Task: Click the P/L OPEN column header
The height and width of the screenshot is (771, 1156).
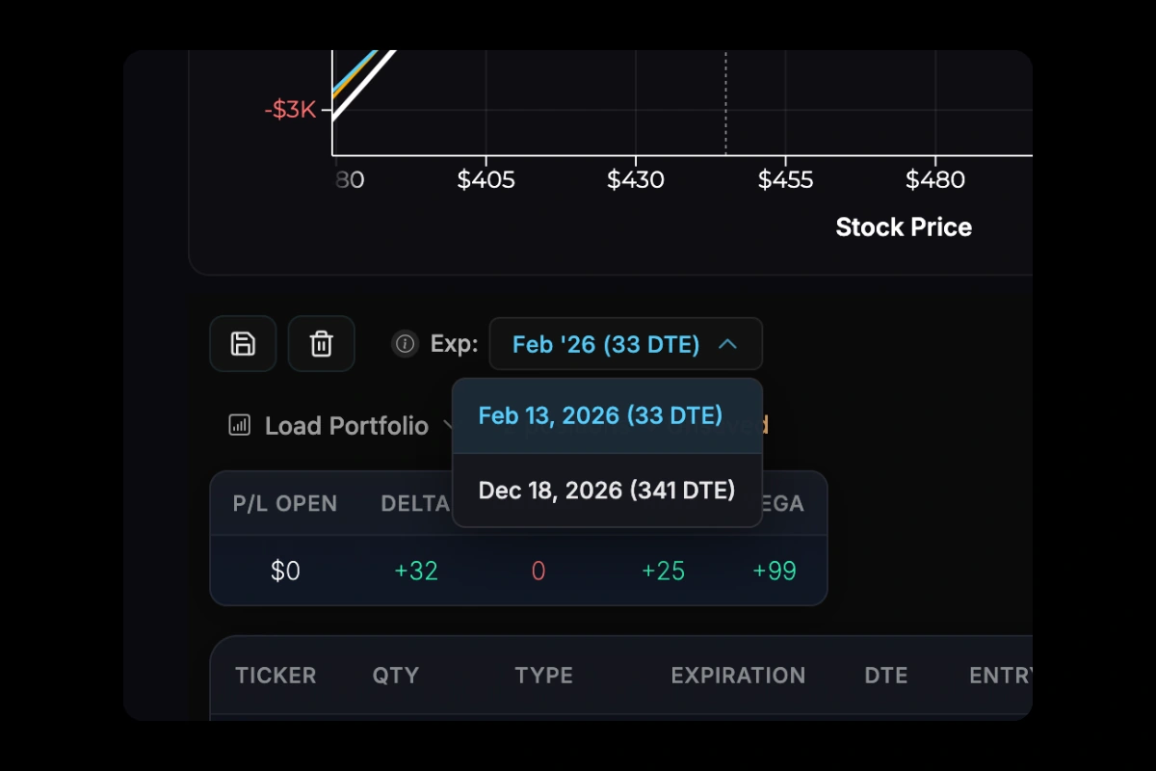Action: coord(283,503)
